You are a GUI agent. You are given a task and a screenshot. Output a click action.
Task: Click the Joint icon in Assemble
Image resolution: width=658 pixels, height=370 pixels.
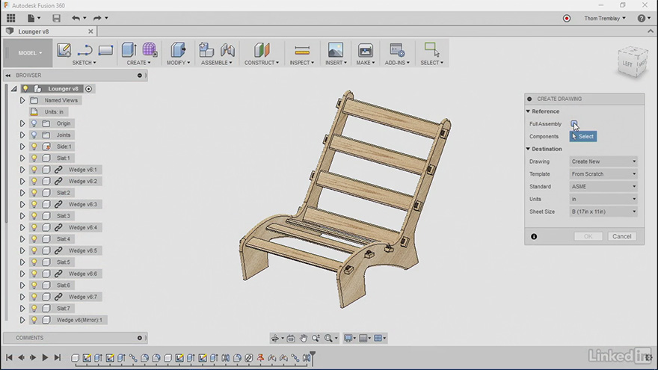tap(227, 50)
